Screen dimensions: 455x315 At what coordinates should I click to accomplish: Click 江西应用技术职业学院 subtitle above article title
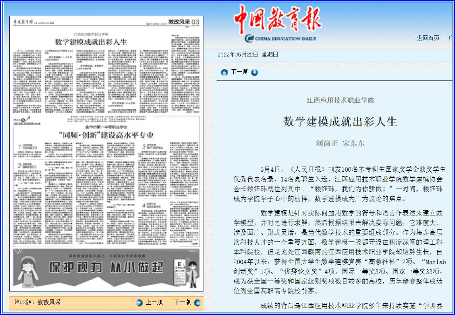(340, 101)
